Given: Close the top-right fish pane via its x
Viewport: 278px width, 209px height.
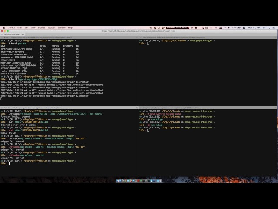Looking at the screenshot, I should pos(141,37).
